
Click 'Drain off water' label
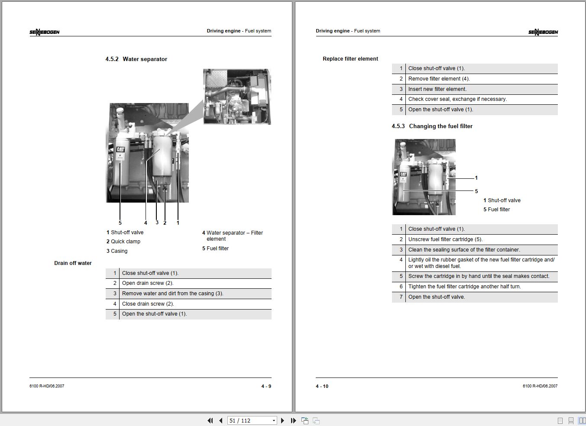tap(73, 263)
